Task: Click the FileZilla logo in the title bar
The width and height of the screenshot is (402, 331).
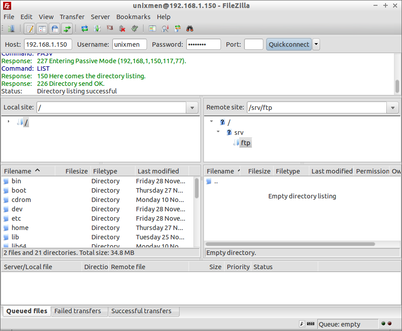Action: 7,6
